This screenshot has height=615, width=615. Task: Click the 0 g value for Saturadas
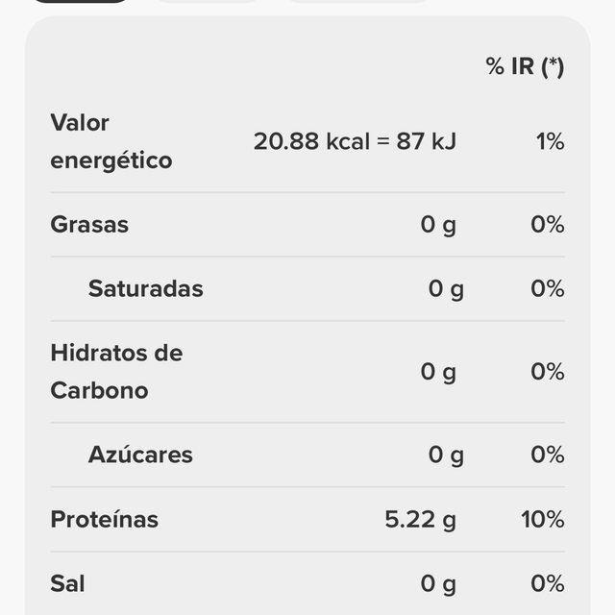coord(446,289)
